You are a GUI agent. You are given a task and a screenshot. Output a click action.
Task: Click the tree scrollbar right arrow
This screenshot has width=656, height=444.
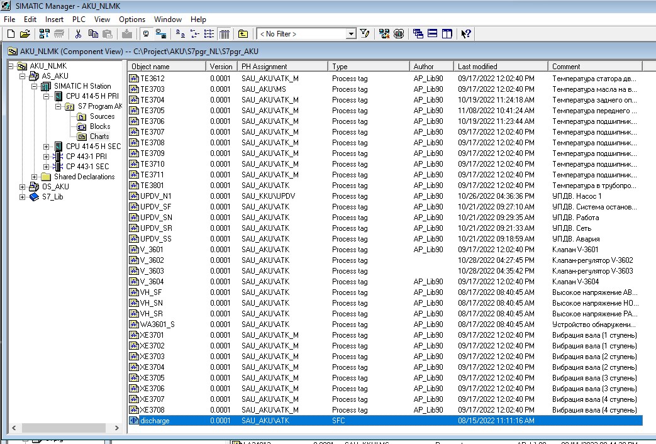pos(117,428)
